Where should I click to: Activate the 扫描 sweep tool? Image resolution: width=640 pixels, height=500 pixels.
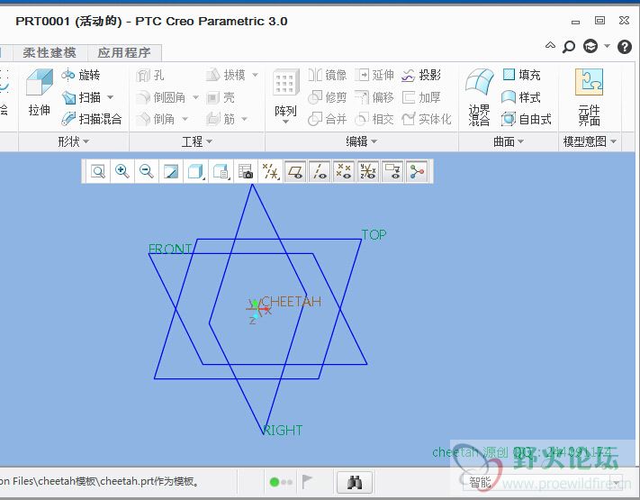pyautogui.click(x=81, y=97)
